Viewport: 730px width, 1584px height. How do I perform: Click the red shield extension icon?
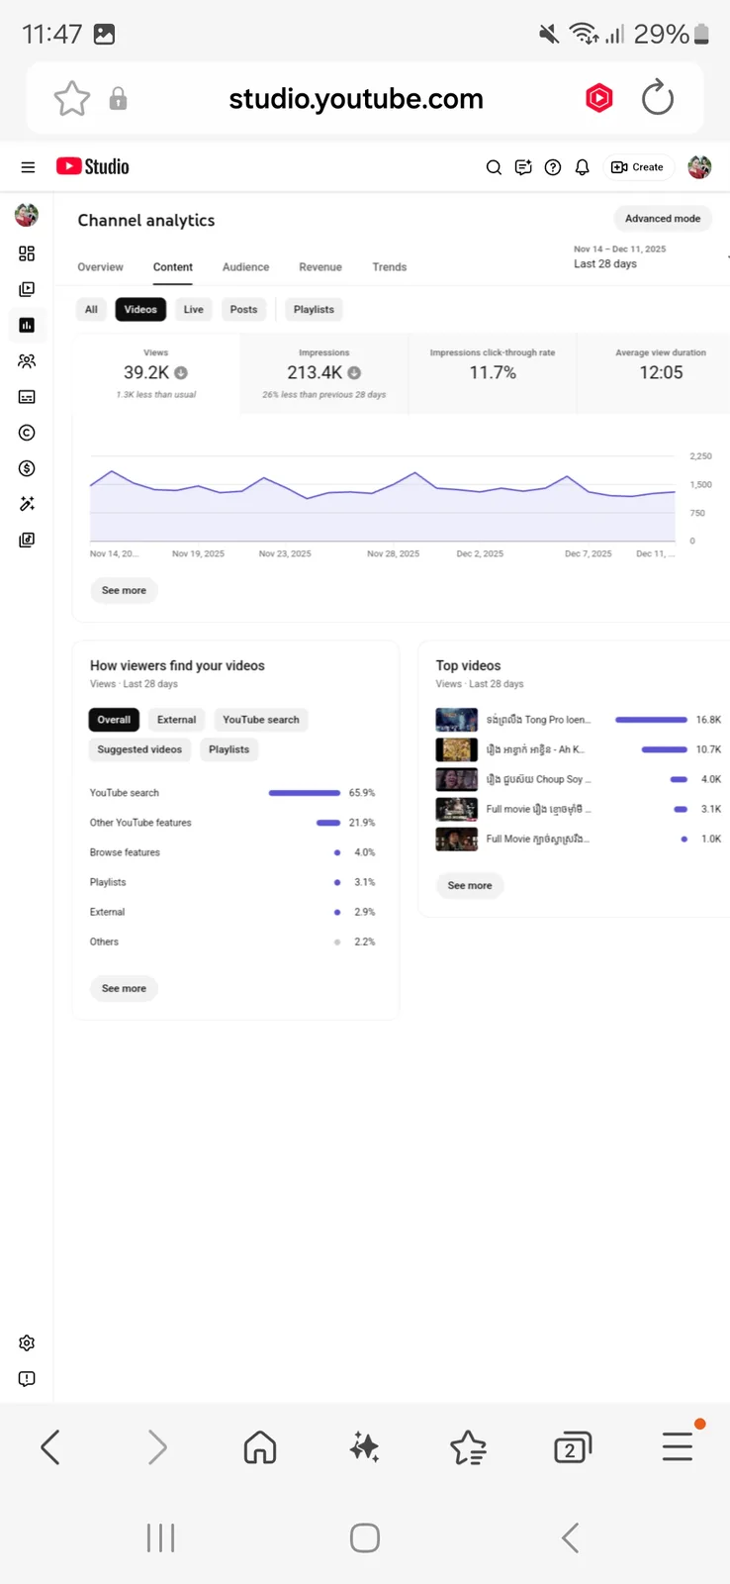[x=599, y=98]
